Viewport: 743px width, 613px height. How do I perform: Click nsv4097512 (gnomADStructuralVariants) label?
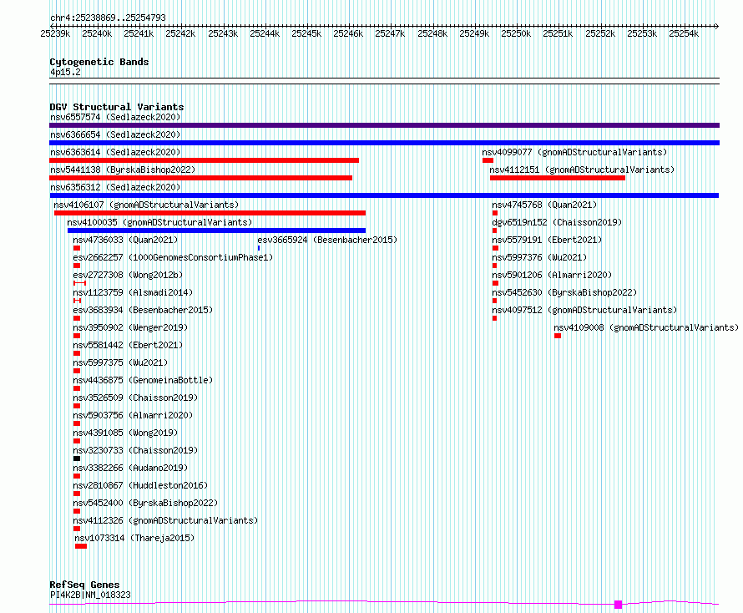[x=584, y=310]
